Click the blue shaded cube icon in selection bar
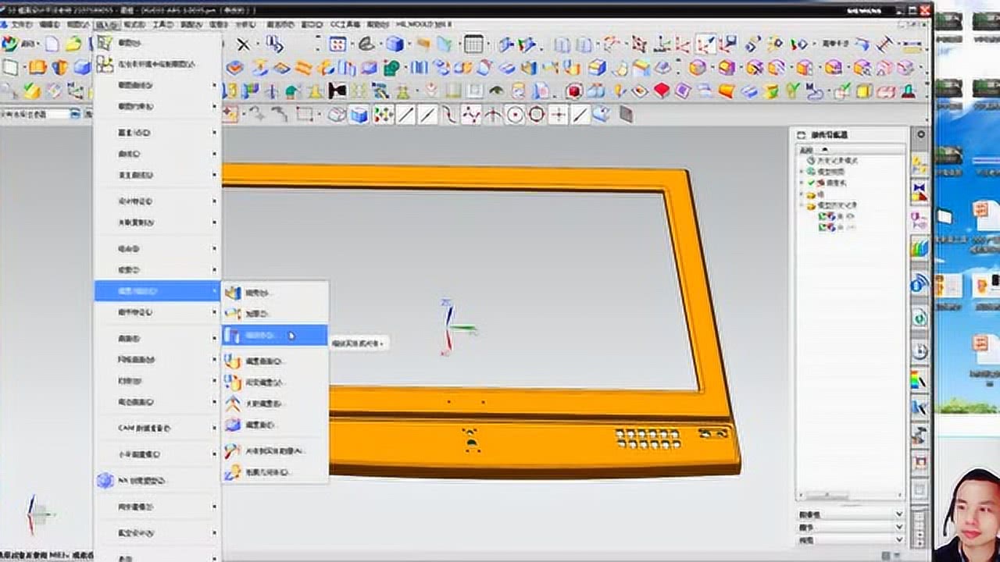The width and height of the screenshot is (1000, 562). point(359,116)
